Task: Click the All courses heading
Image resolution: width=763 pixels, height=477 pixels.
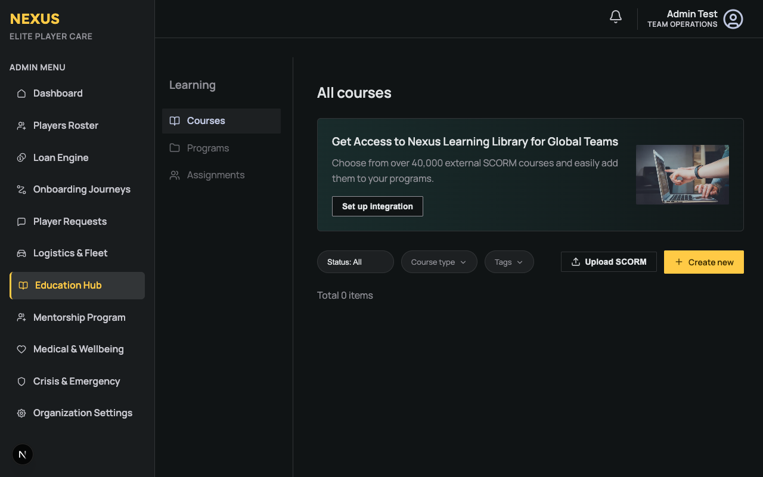Action: pos(354,93)
